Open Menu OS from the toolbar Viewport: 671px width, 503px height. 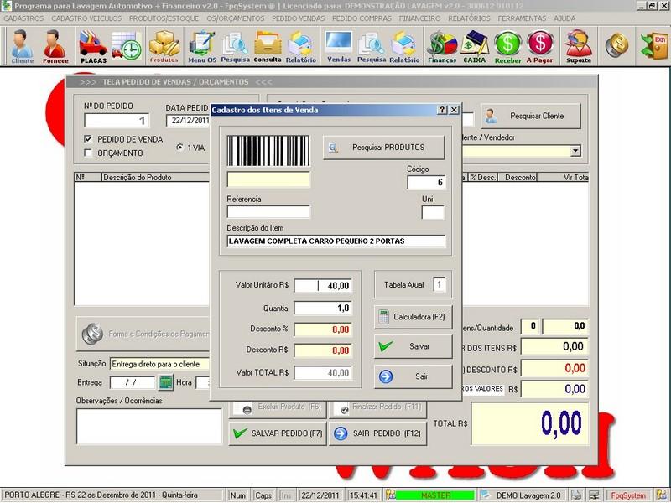point(201,46)
